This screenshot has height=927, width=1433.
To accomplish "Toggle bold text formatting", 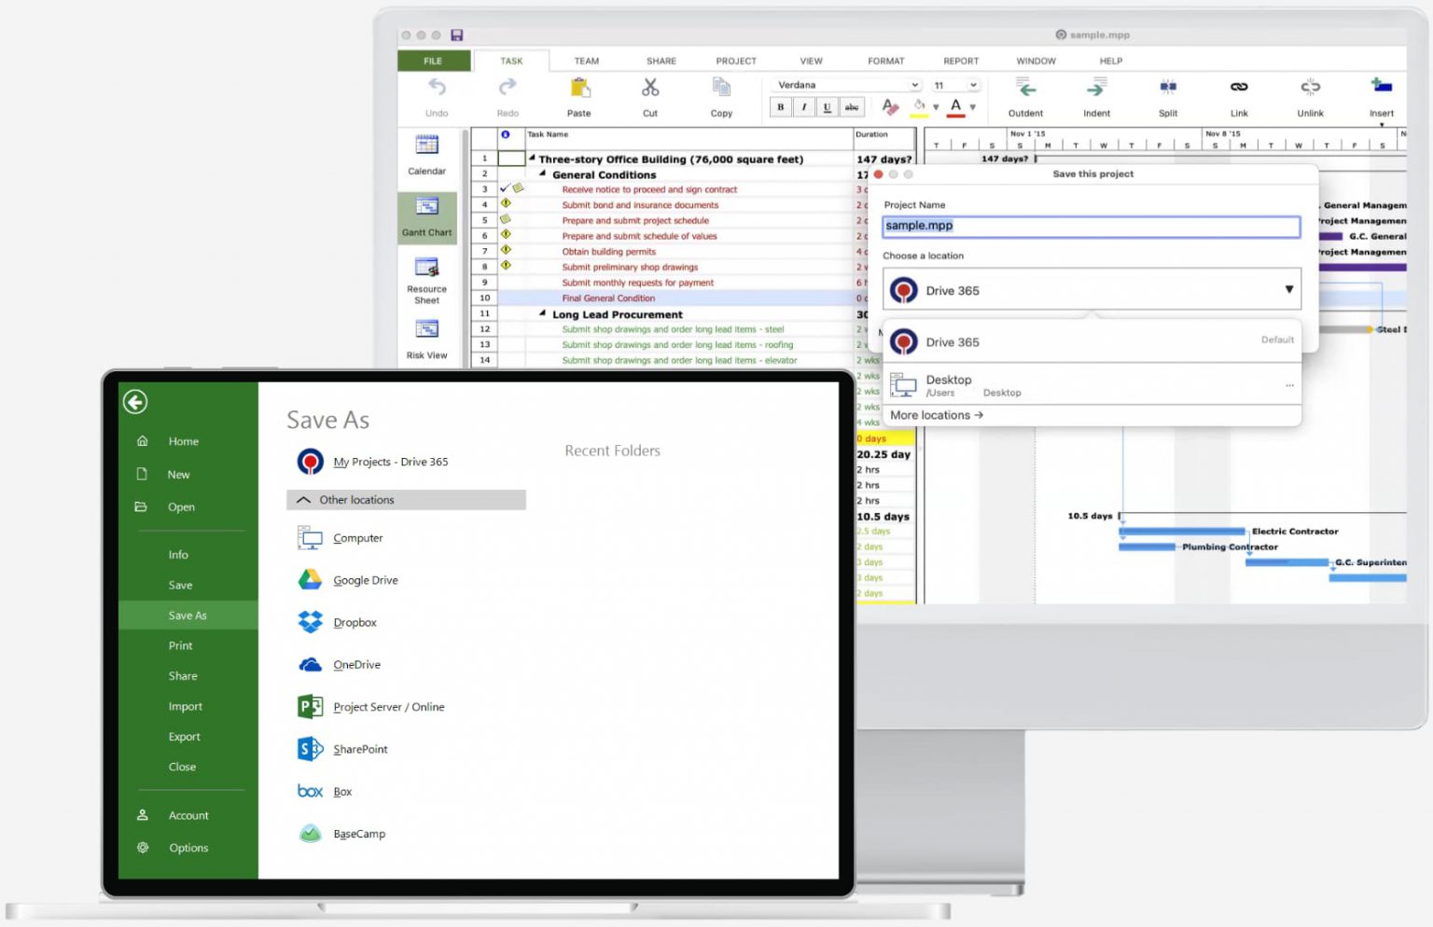I will coord(781,107).
